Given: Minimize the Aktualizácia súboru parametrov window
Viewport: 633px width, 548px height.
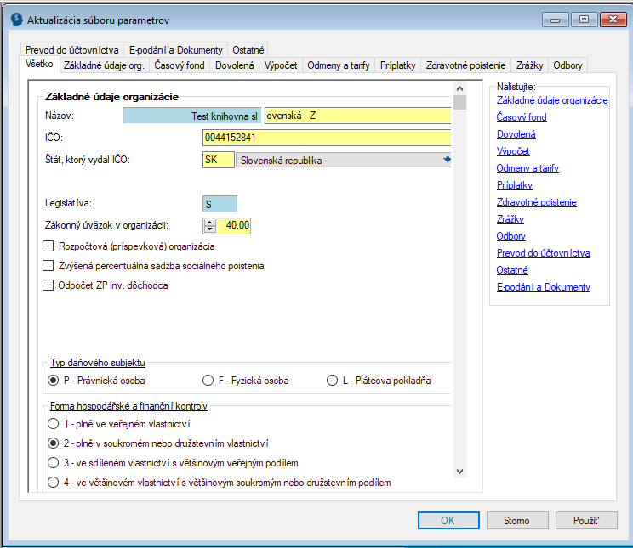Looking at the screenshot, I should [555, 20].
